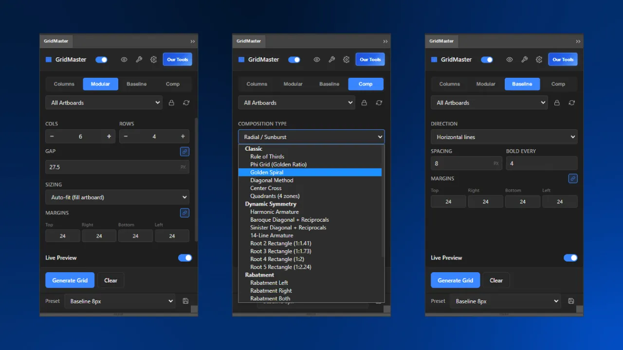Open gear settings in right GridMaster panel
This screenshot has width=623, height=350.
point(539,60)
